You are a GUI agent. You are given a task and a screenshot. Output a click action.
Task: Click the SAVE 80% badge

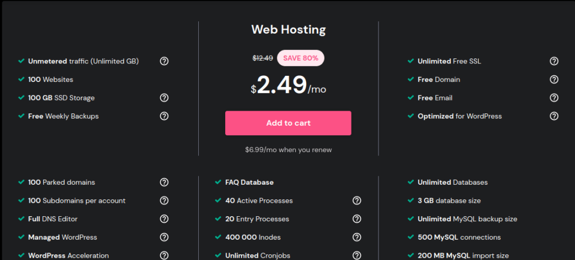tap(300, 58)
